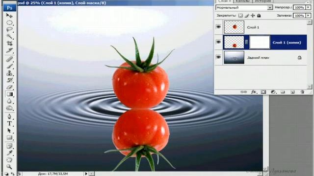This screenshot has height=176, width=314.
Task: Create a new layer
Action: [292, 92]
